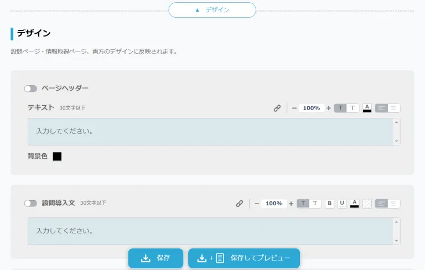Align 設問導入文 text center
Screen dimensions: 425x270
pyautogui.click(x=393, y=204)
